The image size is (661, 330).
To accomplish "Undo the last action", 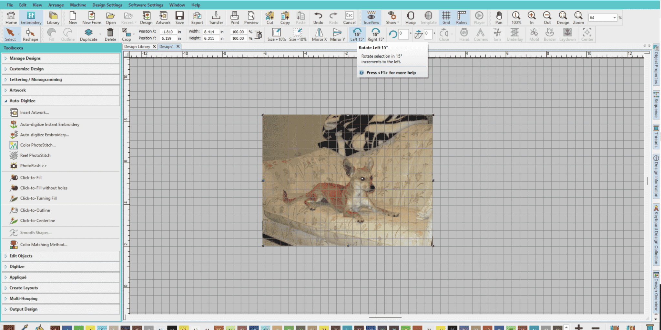I will pos(318,18).
